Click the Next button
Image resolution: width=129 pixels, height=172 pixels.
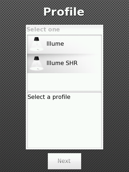coord(64,161)
